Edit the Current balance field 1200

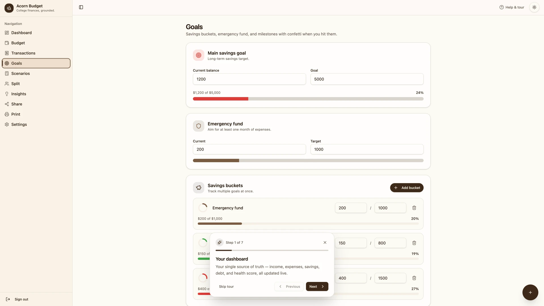249,79
